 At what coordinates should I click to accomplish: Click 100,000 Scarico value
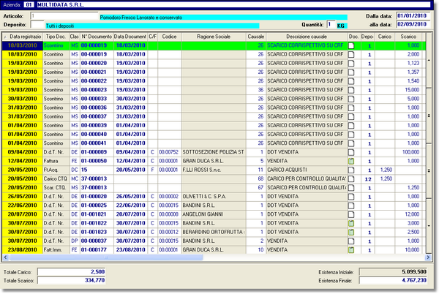[410, 152]
